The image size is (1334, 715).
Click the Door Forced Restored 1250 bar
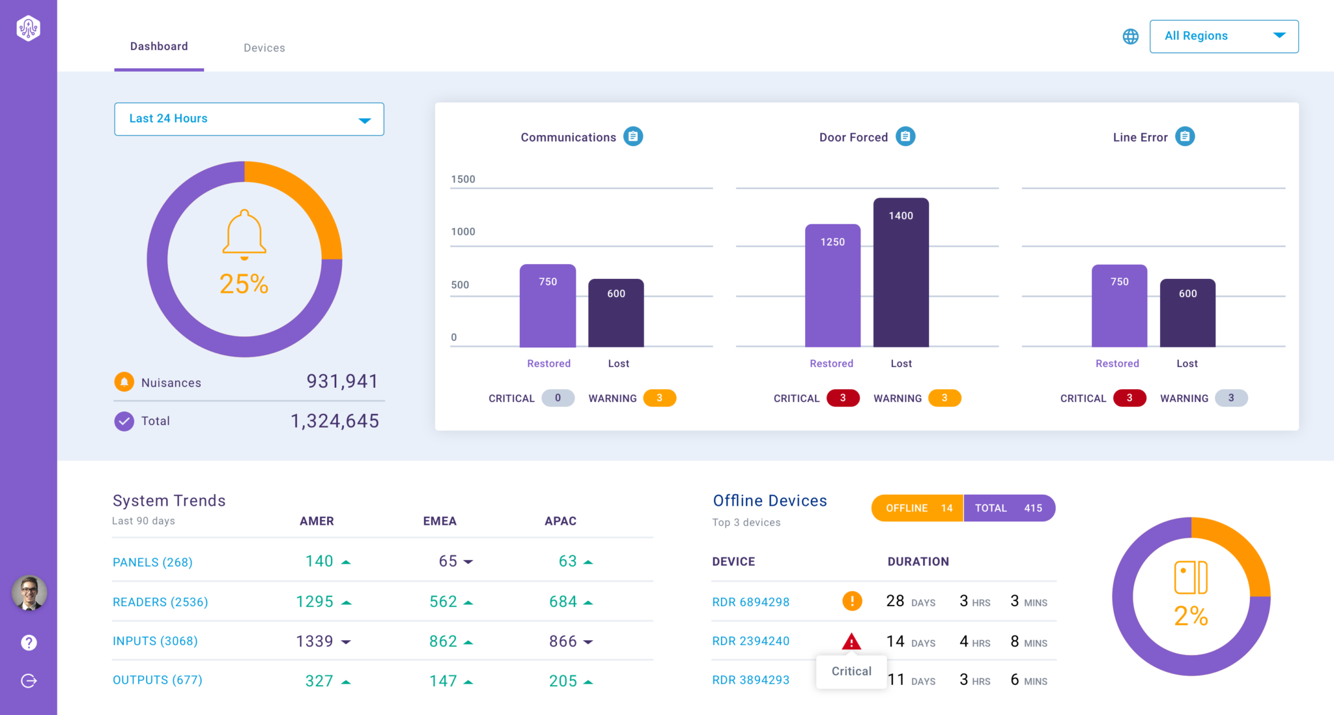click(x=832, y=285)
